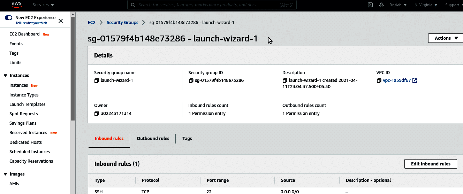Screen dimensions: 463x194
Task: Select inbound '1 Permission entry' text
Action: 207,114
